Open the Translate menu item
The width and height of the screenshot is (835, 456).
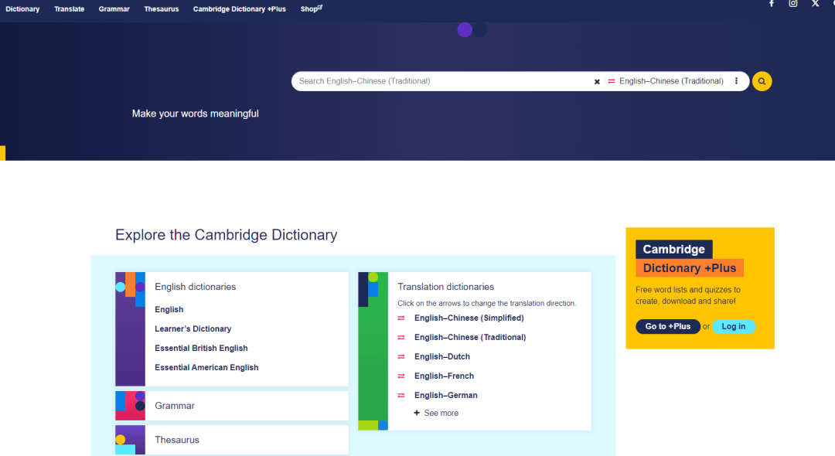pyautogui.click(x=70, y=9)
